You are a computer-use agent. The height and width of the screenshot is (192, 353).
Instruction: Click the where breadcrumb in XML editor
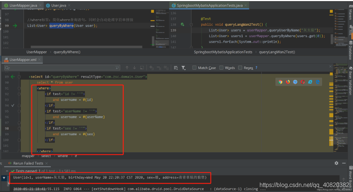[x=63, y=156]
